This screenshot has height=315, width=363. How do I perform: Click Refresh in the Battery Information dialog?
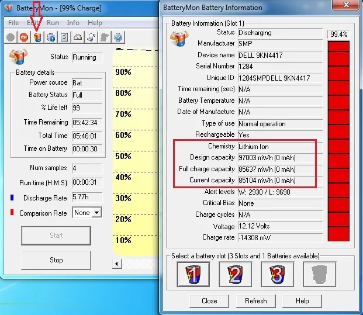(x=256, y=301)
